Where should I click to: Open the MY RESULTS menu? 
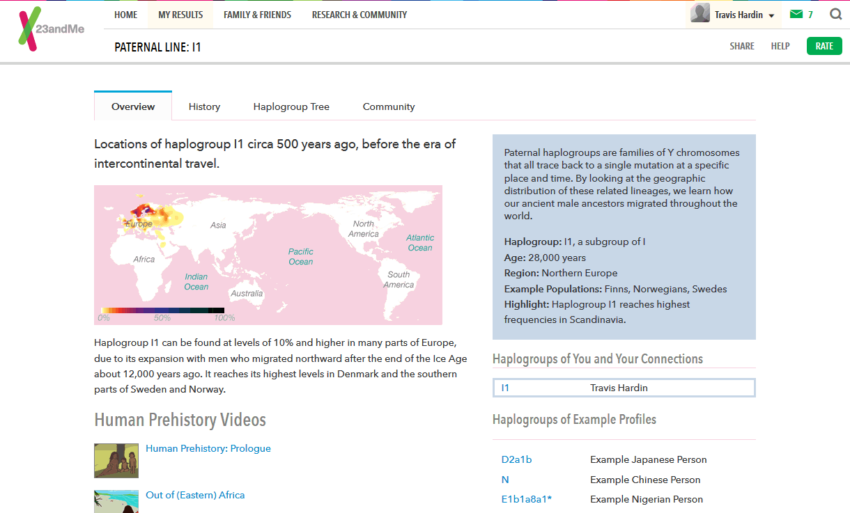[x=180, y=15]
